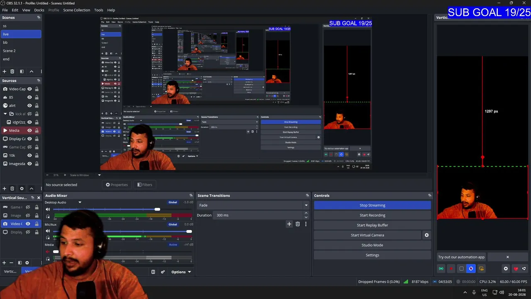Screen dimensions: 531x299
Task: Open the Audio Mixer advanced properties gears
Action: click(x=163, y=272)
